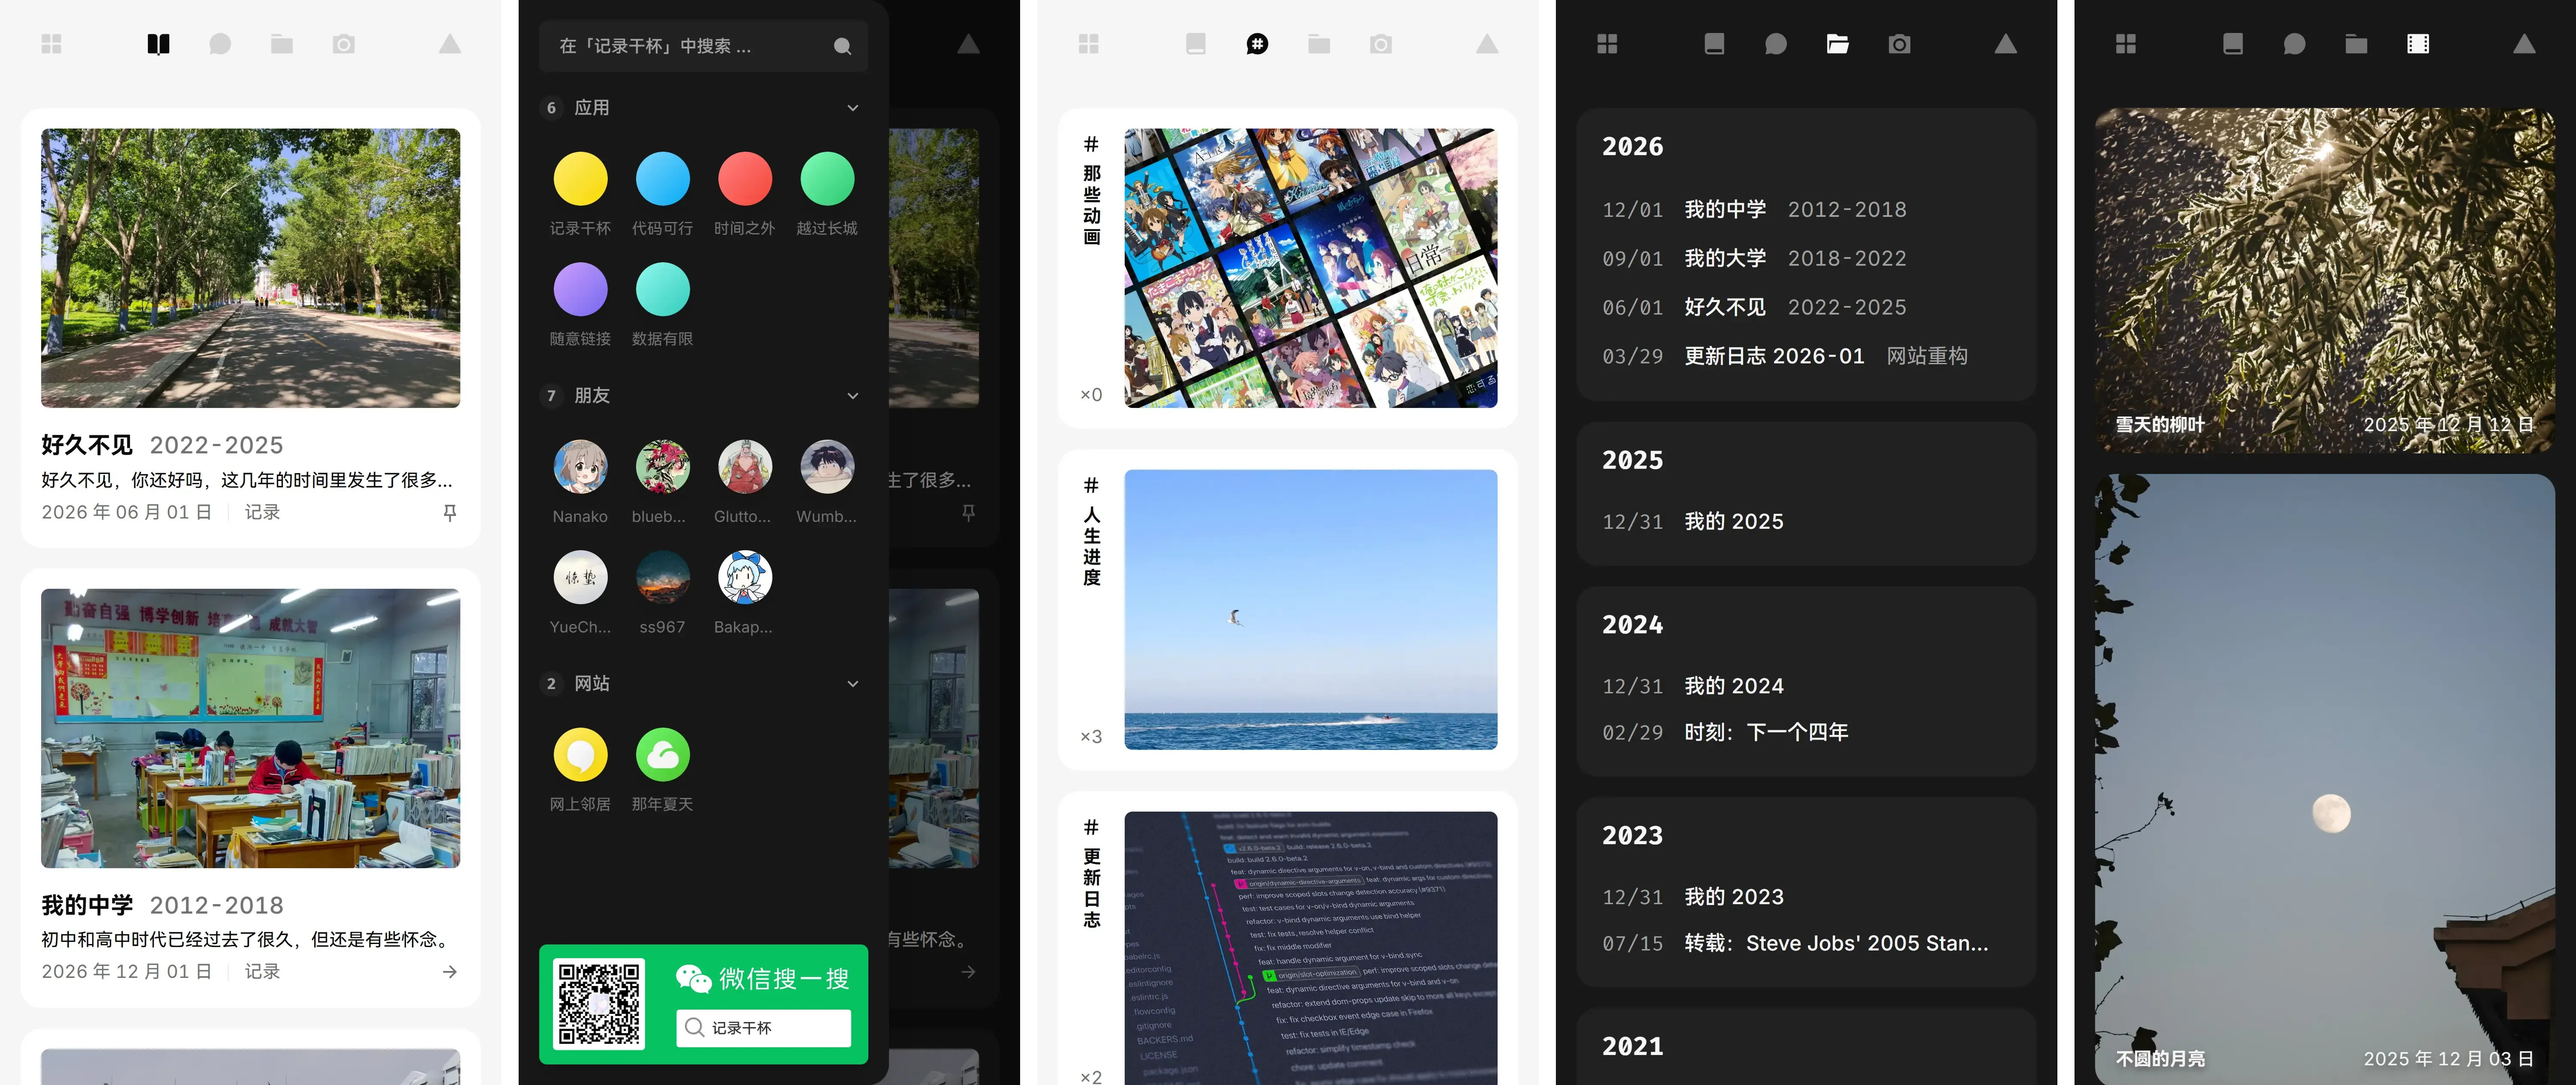Collapse the 网站 section
Viewport: 2576px width, 1085px height.
coord(852,684)
